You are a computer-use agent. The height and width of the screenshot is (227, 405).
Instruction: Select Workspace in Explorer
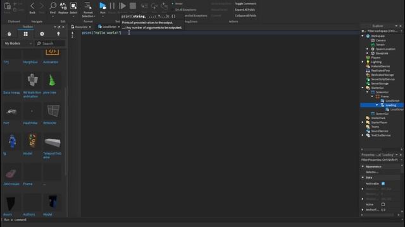(x=378, y=36)
